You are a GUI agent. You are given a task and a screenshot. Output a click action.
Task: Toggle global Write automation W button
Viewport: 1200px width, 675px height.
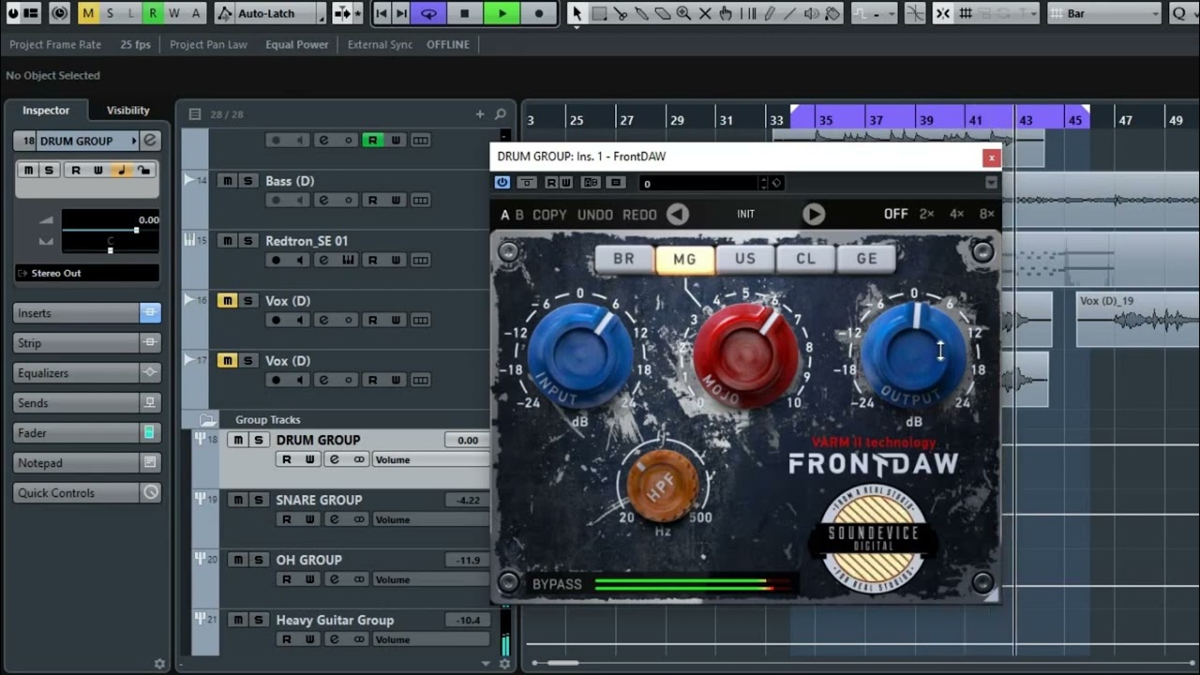pos(174,13)
